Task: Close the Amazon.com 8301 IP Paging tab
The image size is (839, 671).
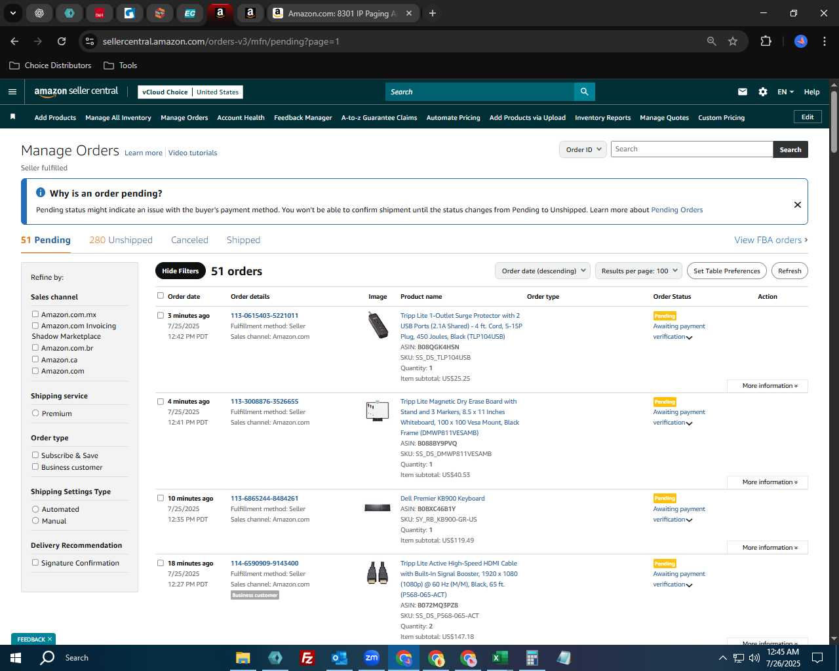Action: click(409, 13)
